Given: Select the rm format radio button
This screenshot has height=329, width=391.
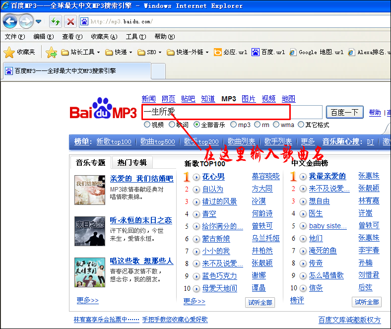Looking at the screenshot, I should (258, 124).
